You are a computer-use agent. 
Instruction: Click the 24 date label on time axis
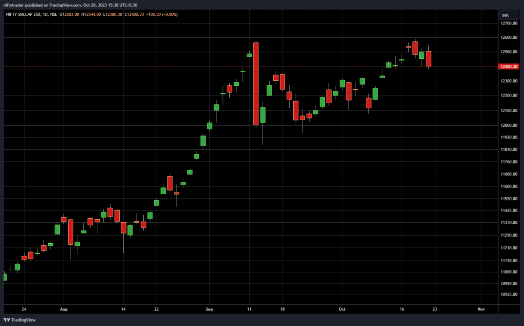(24, 309)
